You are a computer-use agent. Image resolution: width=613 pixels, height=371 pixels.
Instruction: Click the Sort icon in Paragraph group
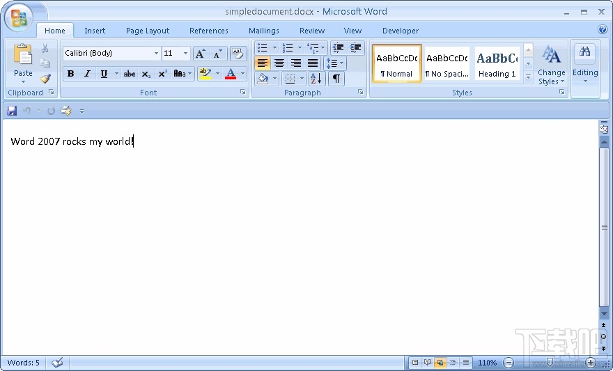coord(316,79)
